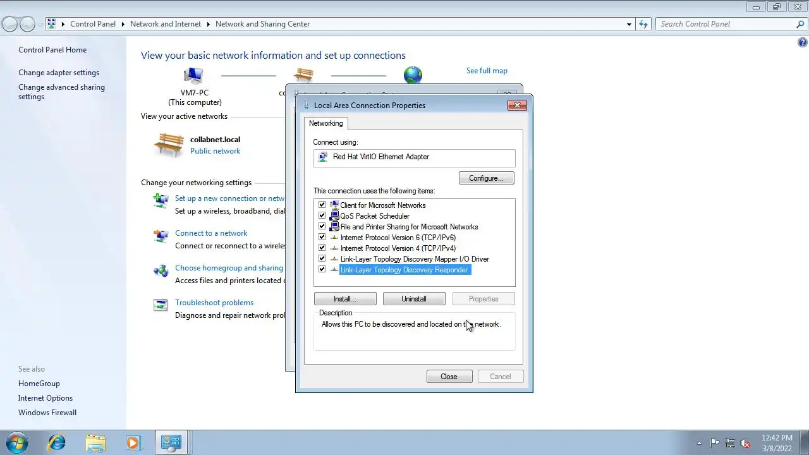The height and width of the screenshot is (455, 809).
Task: Click Network and Sharing Center breadcrumb
Action: (x=263, y=24)
